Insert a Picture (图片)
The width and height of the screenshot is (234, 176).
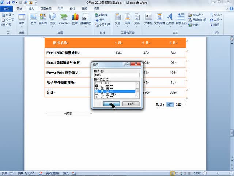tap(33, 19)
